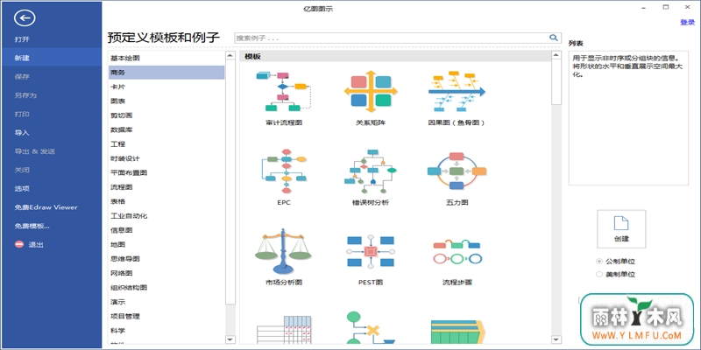Click the back arrow circle icon
Viewport: 701px width, 350px height.
[25, 17]
